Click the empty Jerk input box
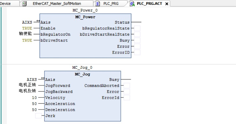 [x=38, y=116]
